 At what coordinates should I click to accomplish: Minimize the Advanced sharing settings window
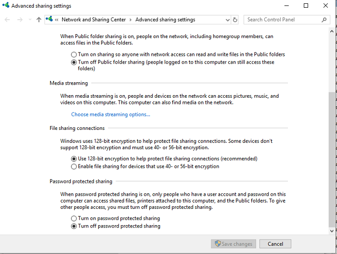tap(286, 6)
